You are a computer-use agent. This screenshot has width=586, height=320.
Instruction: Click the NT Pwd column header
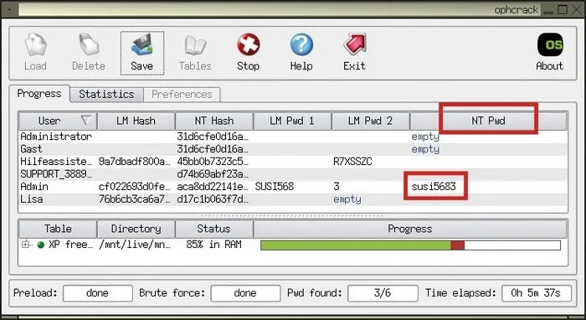(x=488, y=121)
